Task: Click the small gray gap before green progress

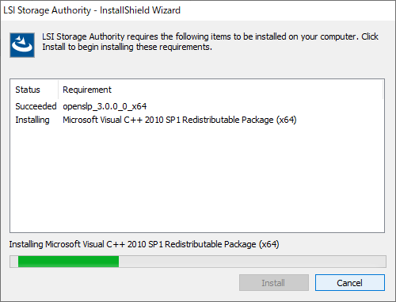Action: click(x=14, y=262)
